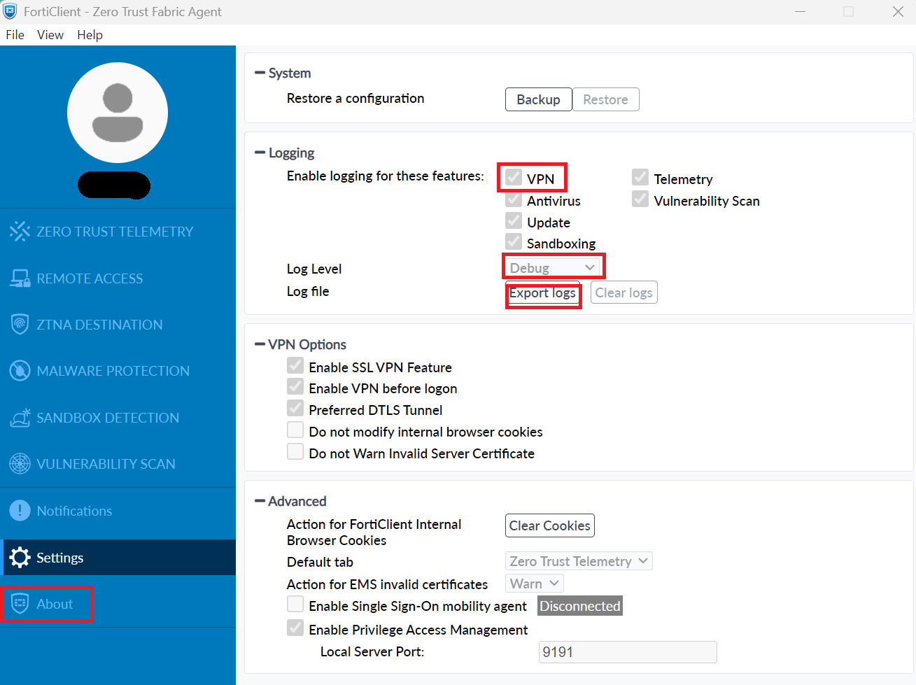Go to Sandbox Detection tab
This screenshot has width=916, height=685.
click(118, 418)
